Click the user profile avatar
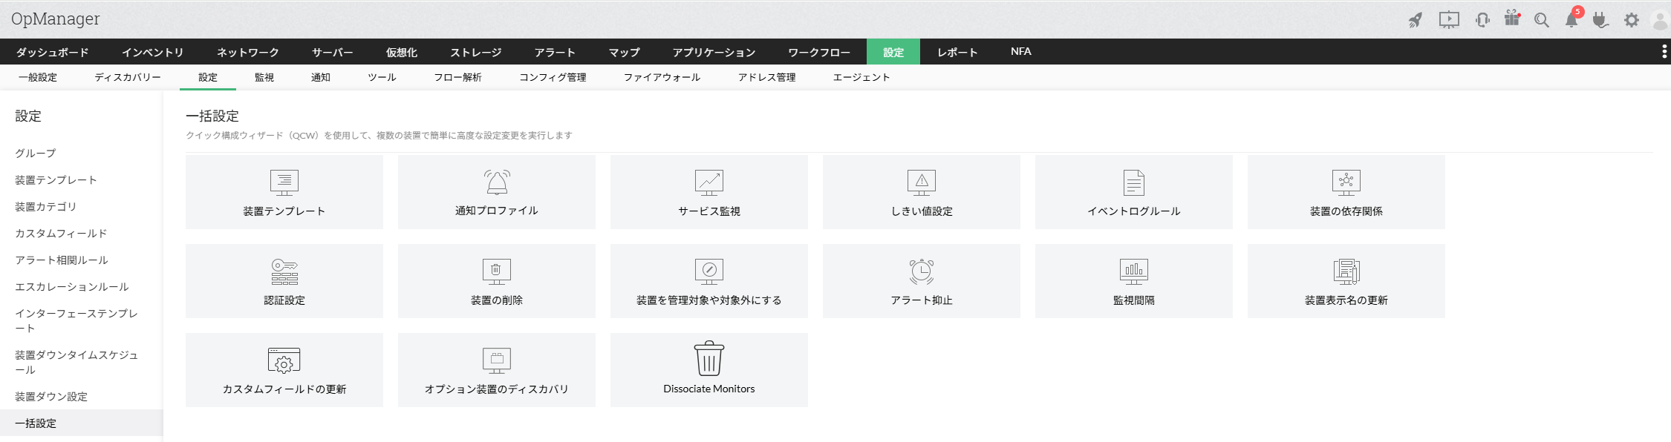 [x=1661, y=20]
